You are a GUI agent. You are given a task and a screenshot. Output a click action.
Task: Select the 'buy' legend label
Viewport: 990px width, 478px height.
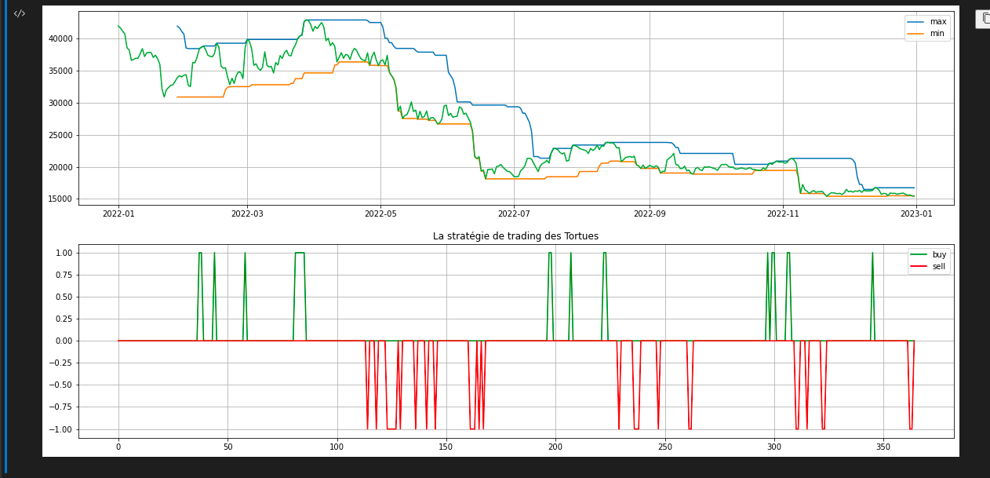tap(939, 255)
